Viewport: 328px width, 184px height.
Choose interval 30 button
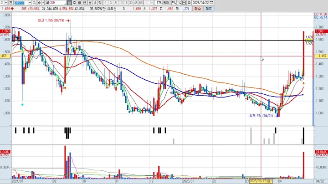(x=131, y=3)
